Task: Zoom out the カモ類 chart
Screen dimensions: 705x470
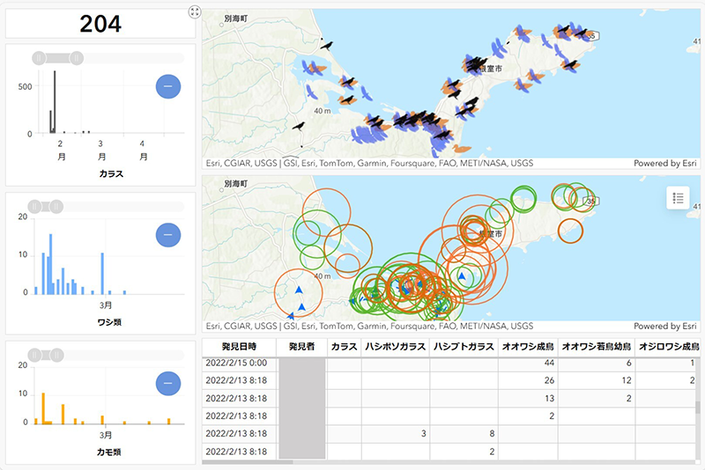Action: pos(169,383)
